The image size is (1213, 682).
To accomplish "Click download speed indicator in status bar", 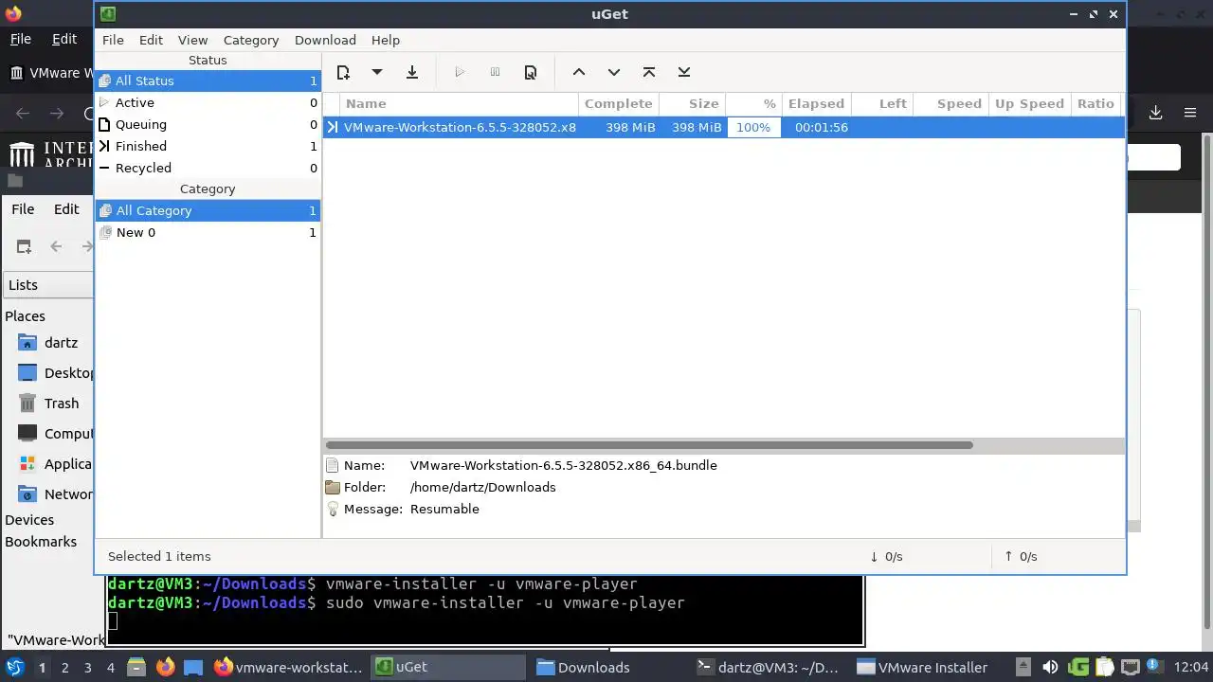I will [x=886, y=556].
